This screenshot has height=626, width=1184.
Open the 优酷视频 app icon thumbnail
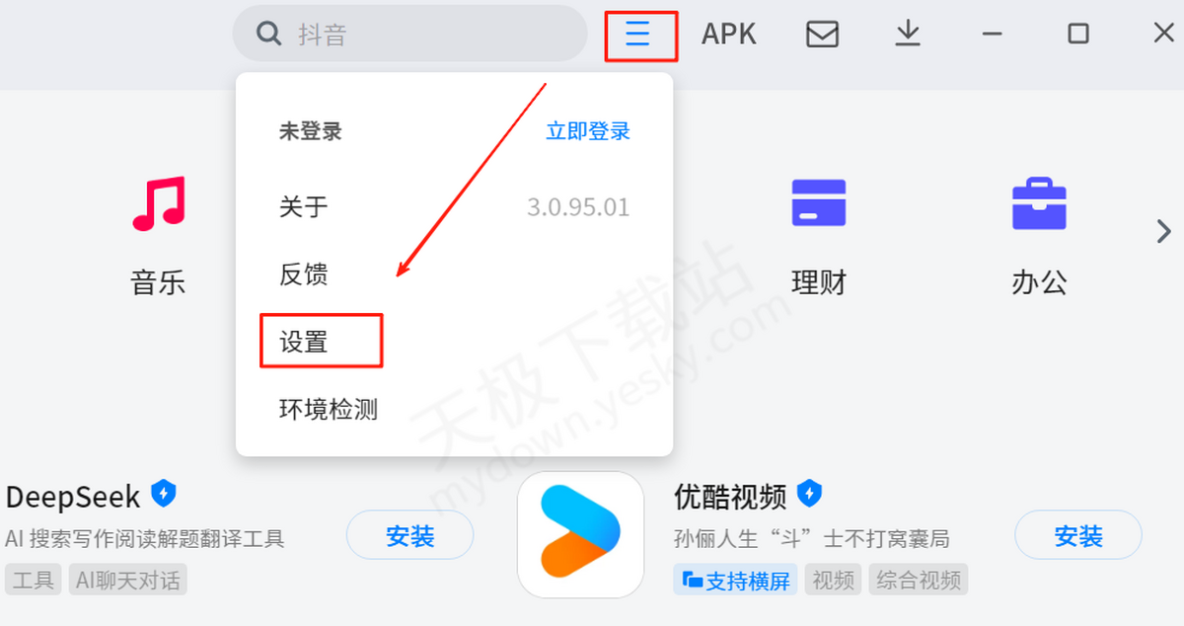[x=580, y=534]
